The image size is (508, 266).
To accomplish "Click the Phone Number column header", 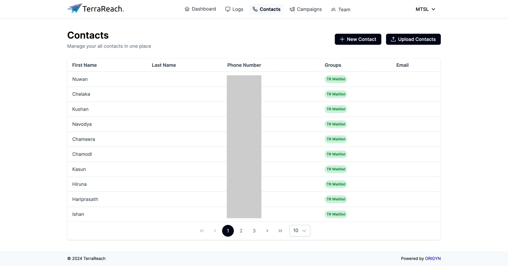I will pyautogui.click(x=244, y=65).
